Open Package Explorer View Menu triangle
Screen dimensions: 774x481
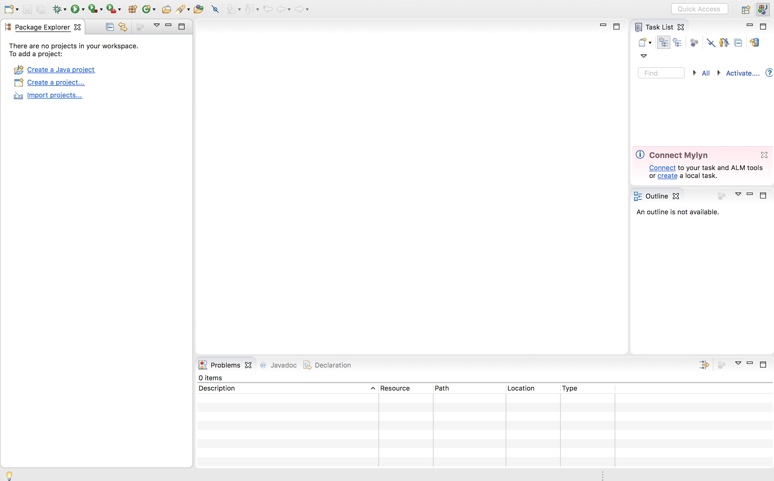tap(156, 25)
